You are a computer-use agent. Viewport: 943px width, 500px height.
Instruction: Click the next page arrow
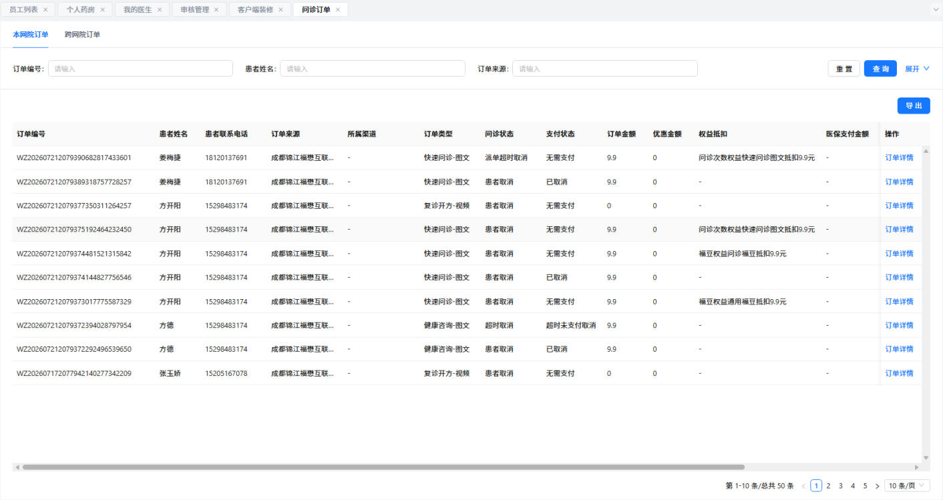pyautogui.click(x=877, y=486)
